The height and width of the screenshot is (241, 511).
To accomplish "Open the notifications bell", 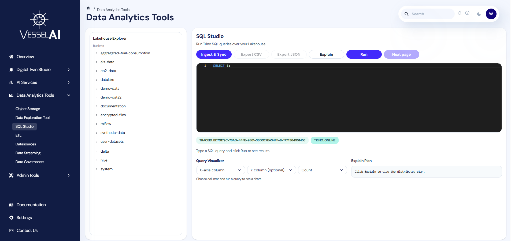I will click(460, 13).
